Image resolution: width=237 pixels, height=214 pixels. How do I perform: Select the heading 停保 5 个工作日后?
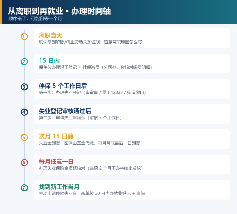63,86
